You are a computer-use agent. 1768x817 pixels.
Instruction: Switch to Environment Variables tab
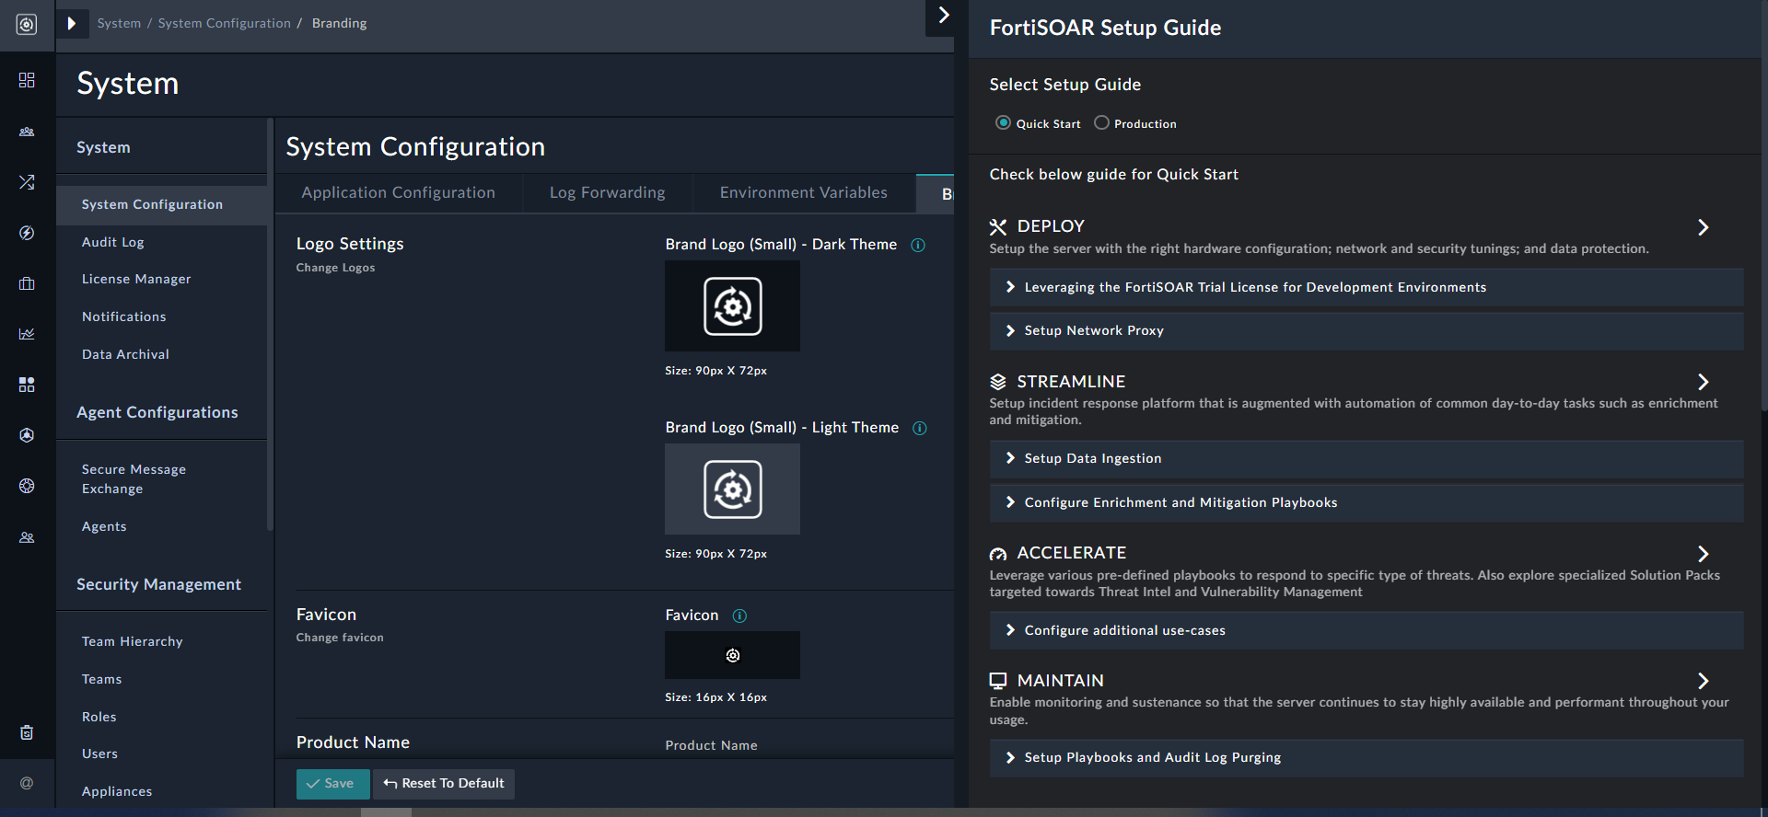click(804, 193)
